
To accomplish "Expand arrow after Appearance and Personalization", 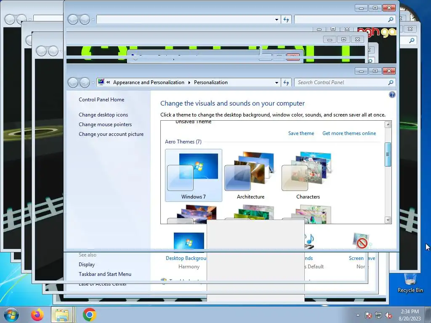I will (x=189, y=82).
